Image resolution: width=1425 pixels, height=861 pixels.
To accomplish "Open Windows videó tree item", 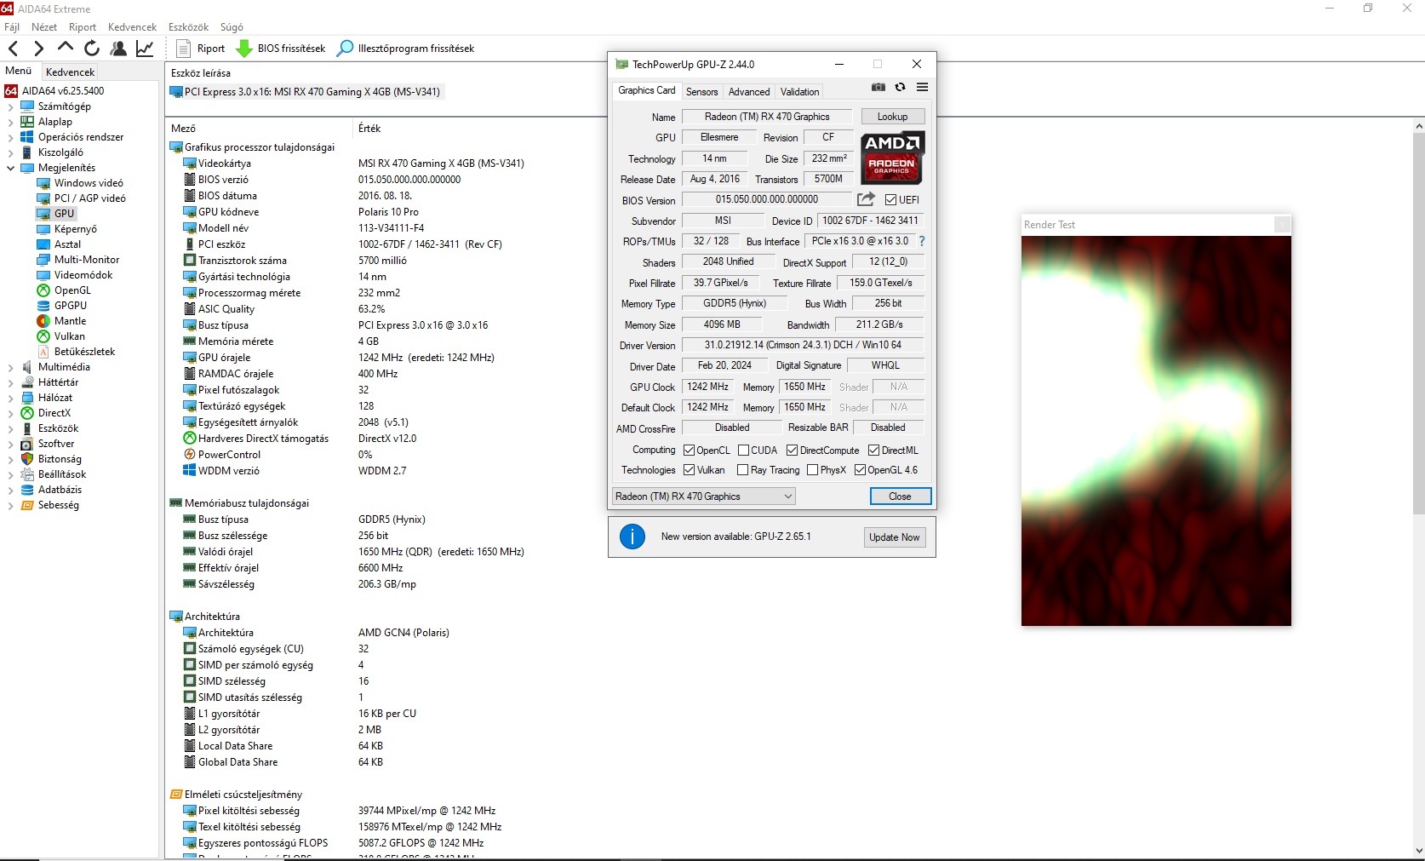I will click(89, 183).
